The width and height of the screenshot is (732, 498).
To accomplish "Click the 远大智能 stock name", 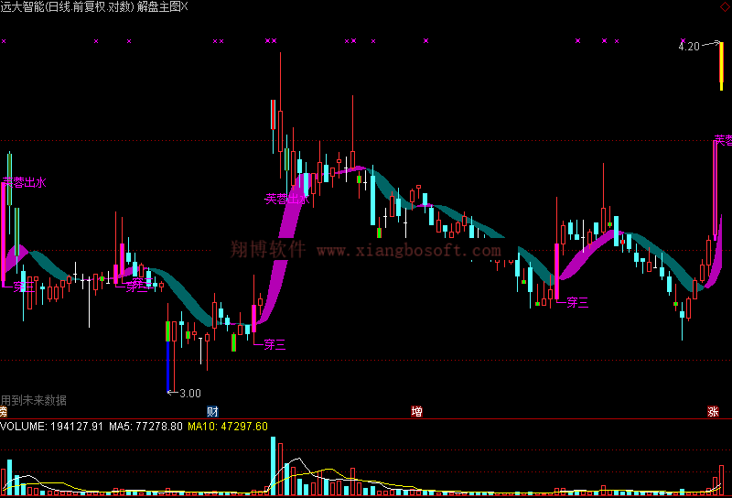I will [x=24, y=6].
